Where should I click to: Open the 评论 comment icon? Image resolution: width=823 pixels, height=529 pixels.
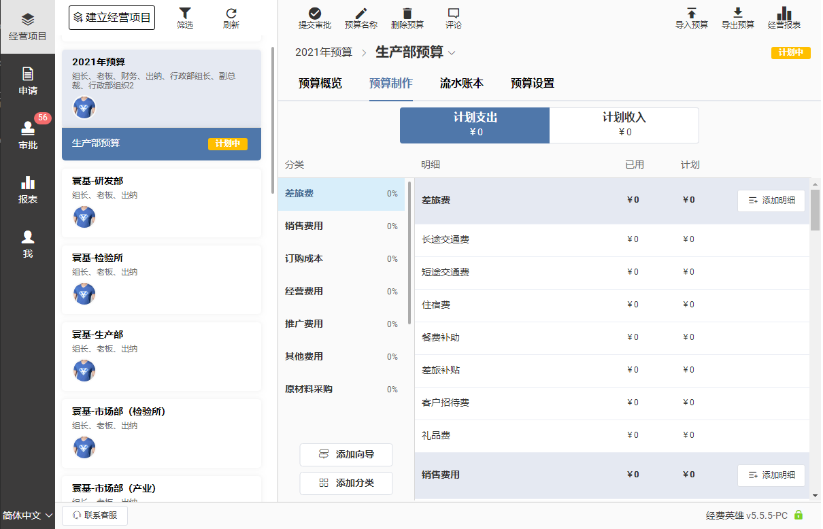coord(454,14)
